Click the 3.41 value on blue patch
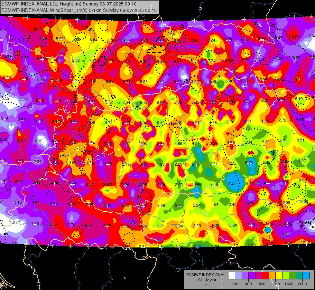The image size is (315, 290). point(232,184)
